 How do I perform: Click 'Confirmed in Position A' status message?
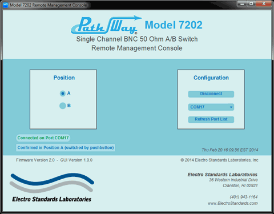pyautogui.click(x=66, y=148)
